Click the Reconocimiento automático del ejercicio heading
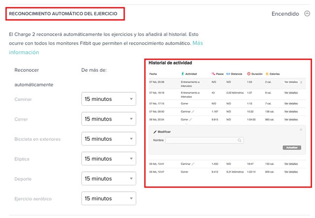The height and width of the screenshot is (218, 315). pyautogui.click(x=63, y=14)
